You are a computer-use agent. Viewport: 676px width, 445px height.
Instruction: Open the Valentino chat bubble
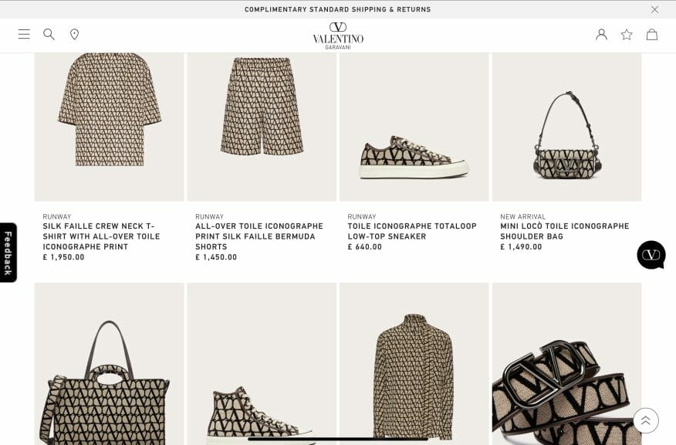click(651, 255)
